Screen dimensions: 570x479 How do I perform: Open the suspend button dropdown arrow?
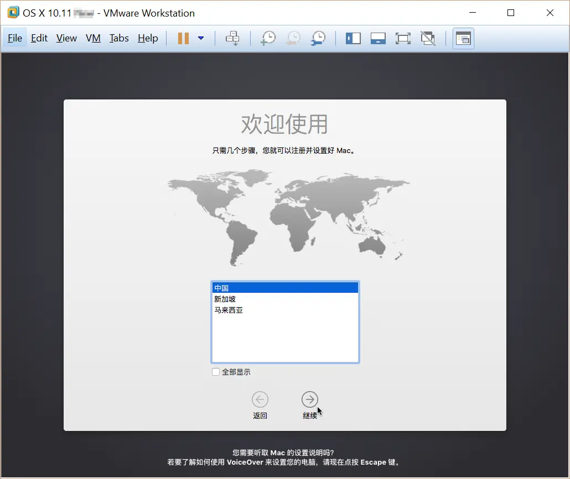201,38
